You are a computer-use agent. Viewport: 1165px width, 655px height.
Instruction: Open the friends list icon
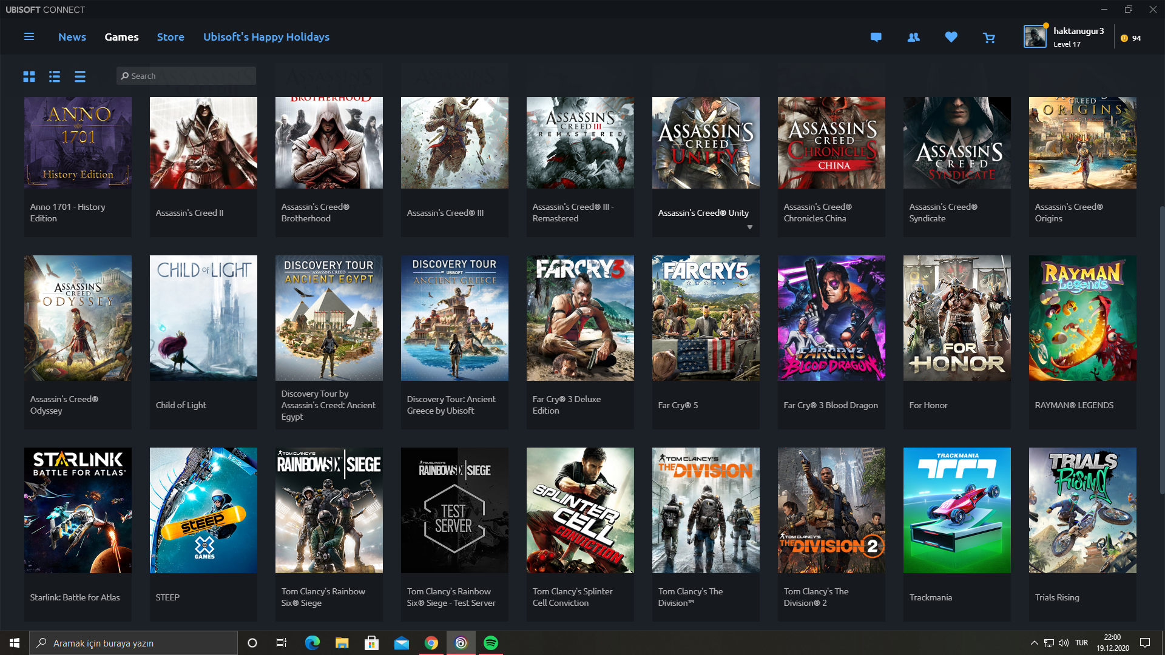(913, 37)
